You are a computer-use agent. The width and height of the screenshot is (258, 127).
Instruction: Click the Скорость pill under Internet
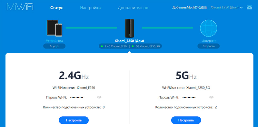[208, 46]
